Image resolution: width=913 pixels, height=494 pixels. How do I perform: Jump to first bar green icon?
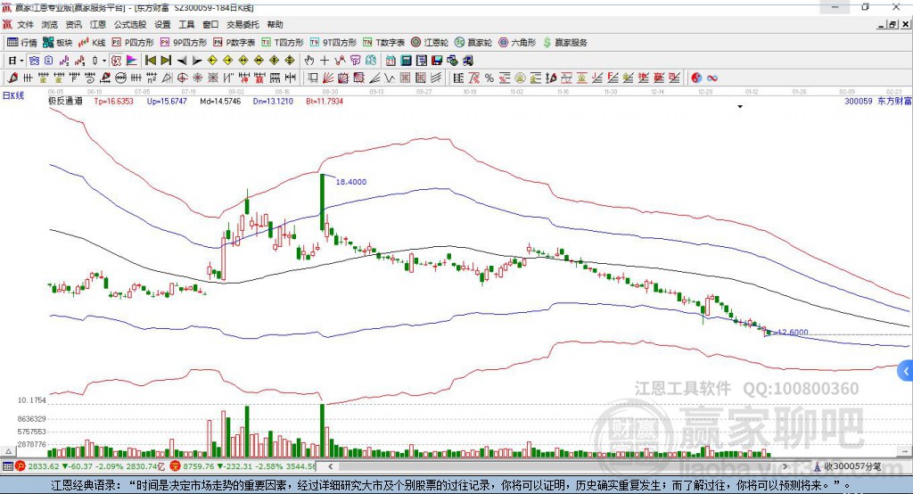(150, 61)
